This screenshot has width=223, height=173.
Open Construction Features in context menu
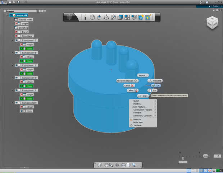tap(143, 110)
